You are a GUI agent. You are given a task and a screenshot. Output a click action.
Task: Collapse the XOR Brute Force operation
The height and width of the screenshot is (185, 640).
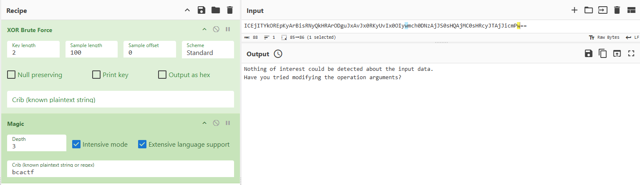[x=204, y=29]
